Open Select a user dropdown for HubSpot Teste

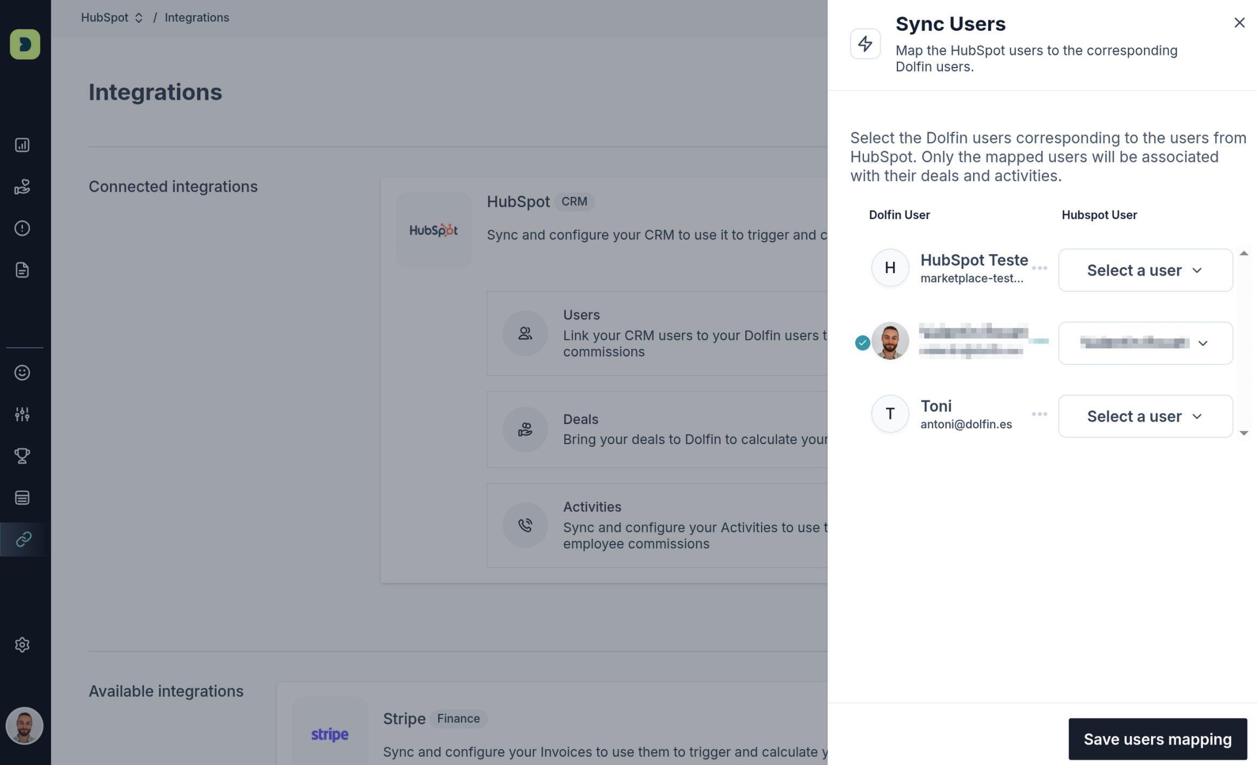pyautogui.click(x=1146, y=270)
